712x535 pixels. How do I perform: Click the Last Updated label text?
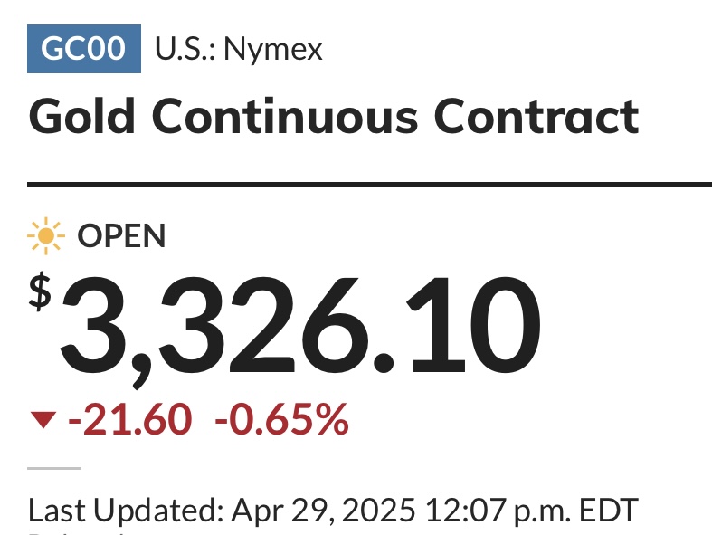point(126,511)
